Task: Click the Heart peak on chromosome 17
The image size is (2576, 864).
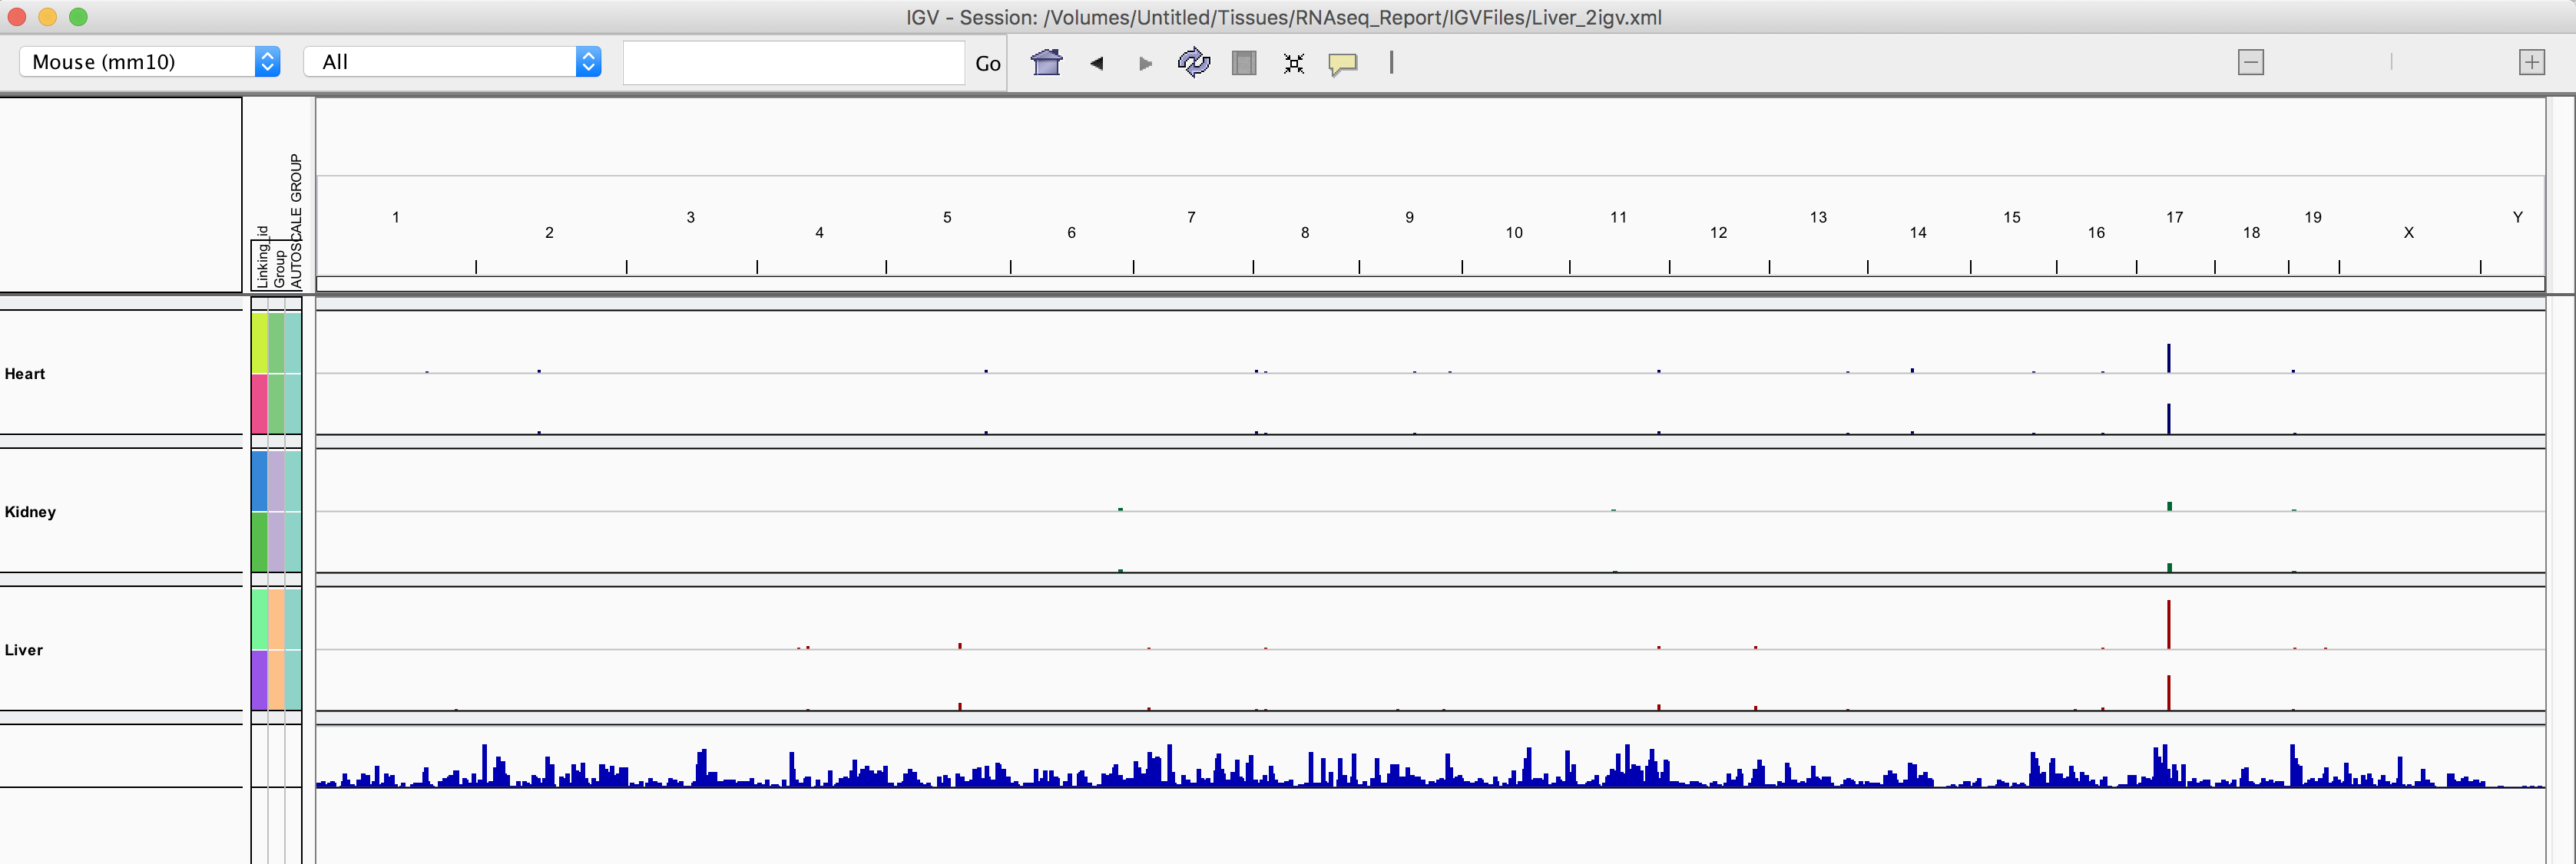Action: pos(2168,358)
